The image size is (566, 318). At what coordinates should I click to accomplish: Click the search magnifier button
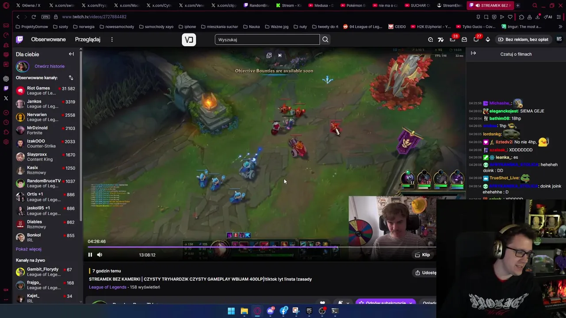(x=325, y=39)
